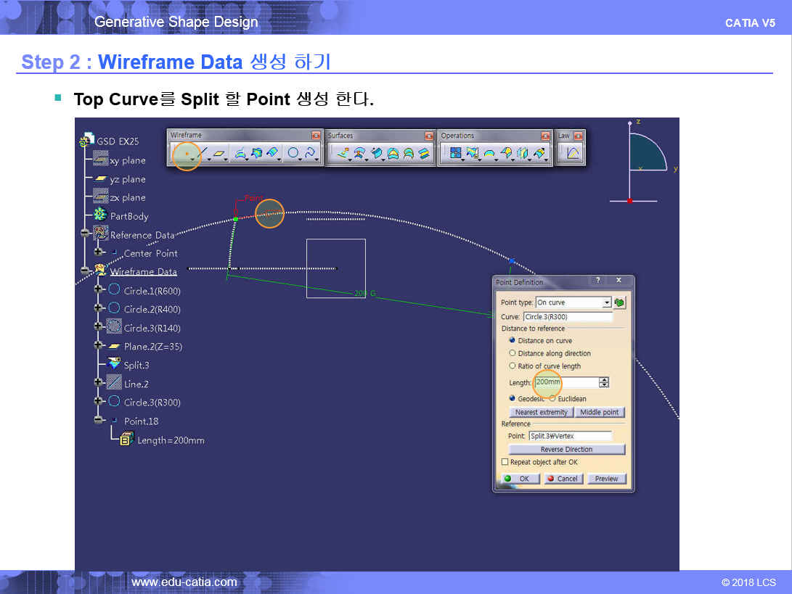Click the first Surfaces toolbar icon
Screen dimensions: 792x594
(x=343, y=153)
